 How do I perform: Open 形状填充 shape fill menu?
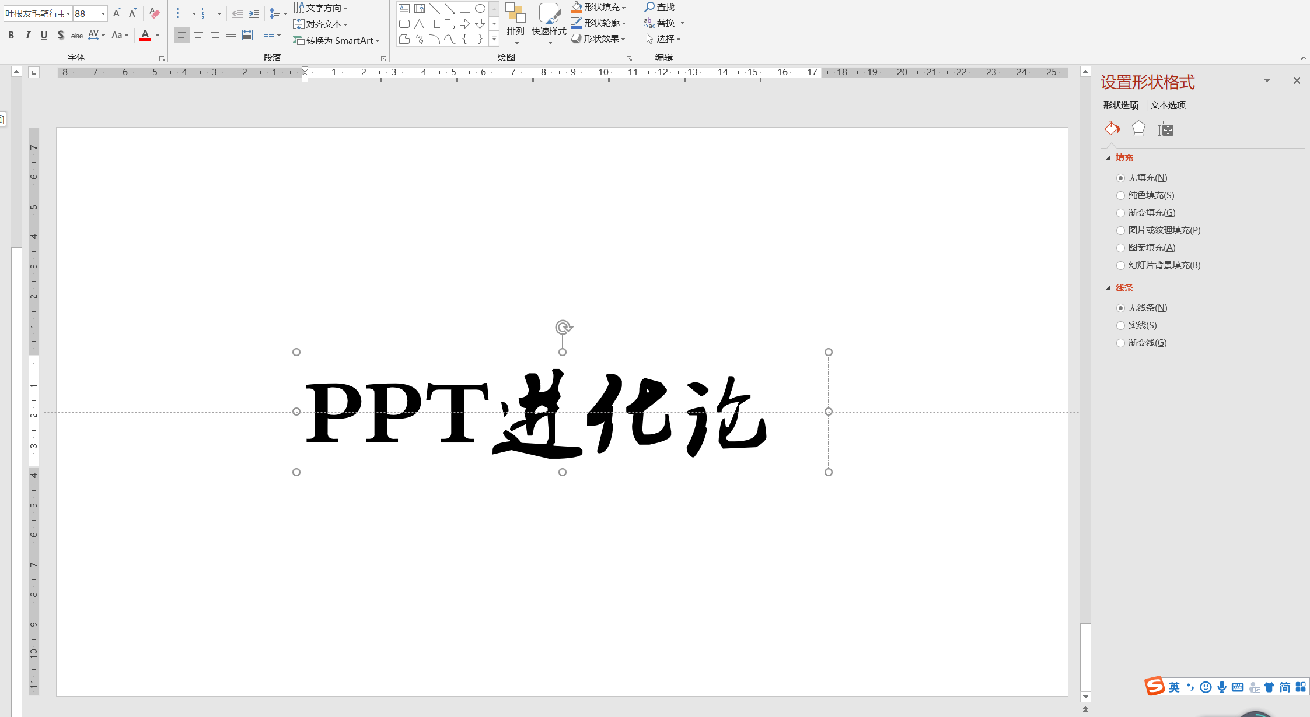tap(599, 7)
